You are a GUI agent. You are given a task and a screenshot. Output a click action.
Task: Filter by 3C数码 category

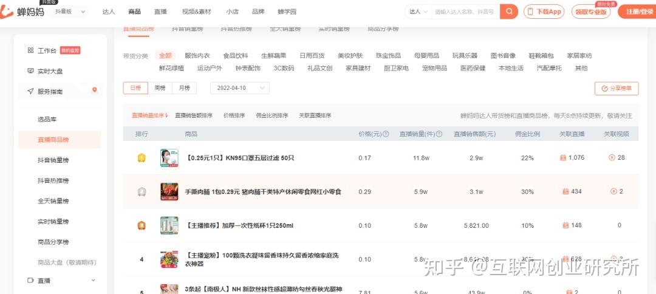(x=284, y=68)
